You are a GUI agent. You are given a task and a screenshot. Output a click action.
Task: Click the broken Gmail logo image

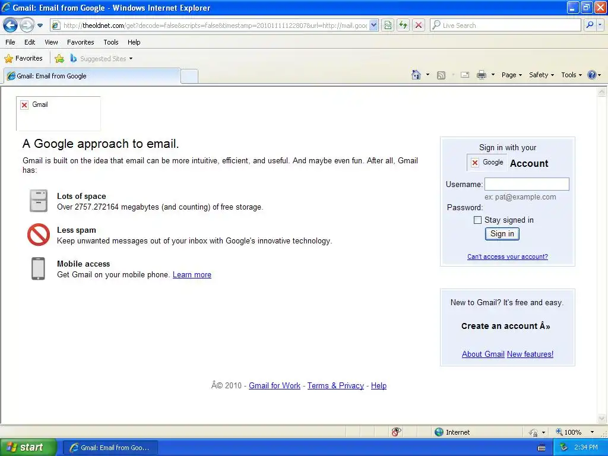[58, 113]
